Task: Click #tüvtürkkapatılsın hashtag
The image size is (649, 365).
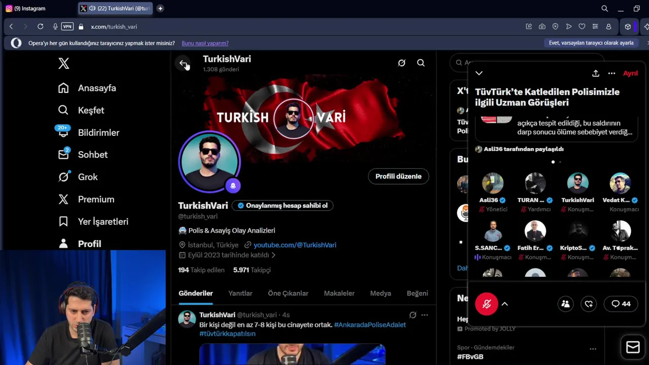Action: (227, 334)
